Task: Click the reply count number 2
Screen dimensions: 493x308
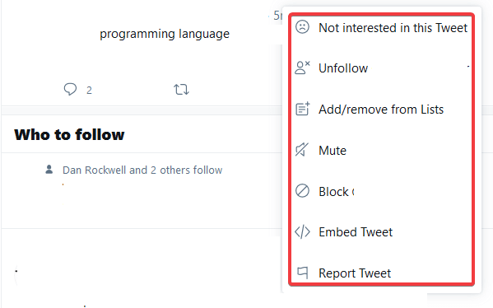Action: (x=89, y=91)
